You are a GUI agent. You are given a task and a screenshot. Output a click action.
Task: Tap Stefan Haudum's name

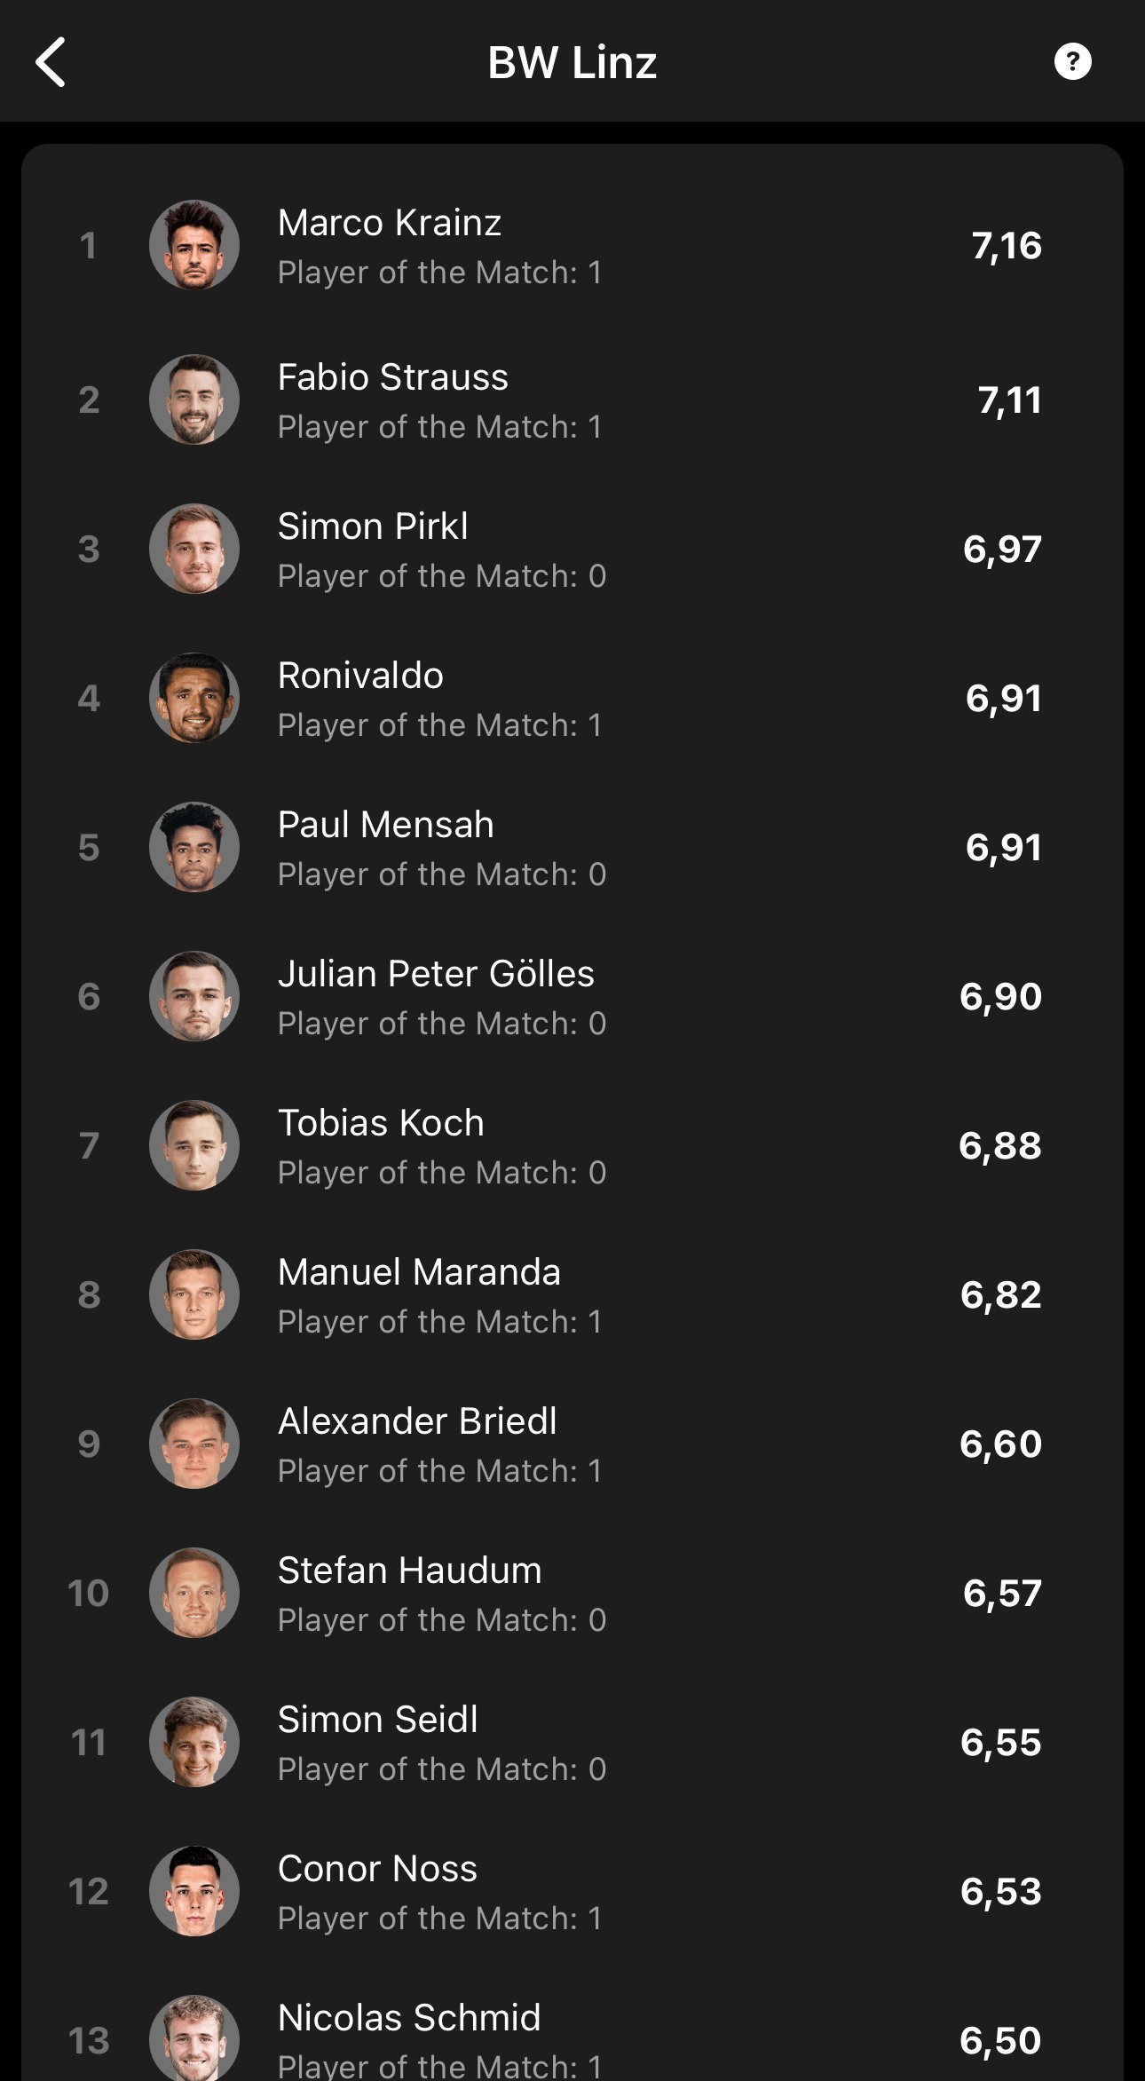(x=409, y=1571)
